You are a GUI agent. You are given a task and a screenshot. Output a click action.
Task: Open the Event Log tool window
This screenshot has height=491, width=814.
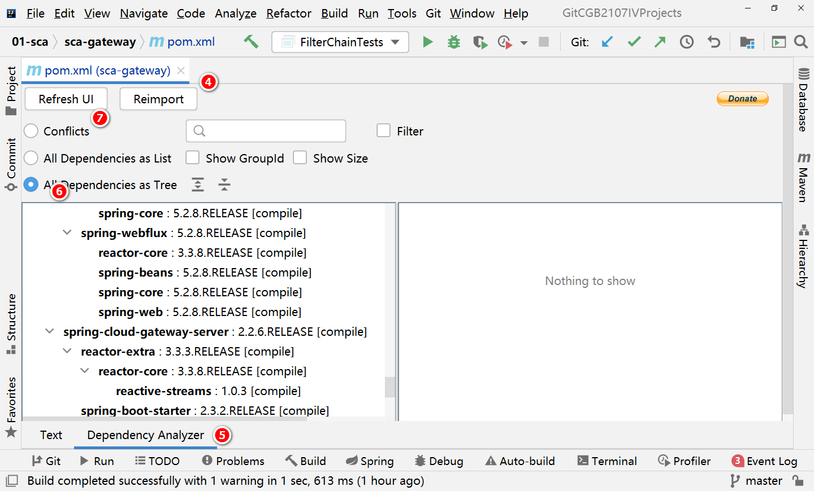(764, 461)
